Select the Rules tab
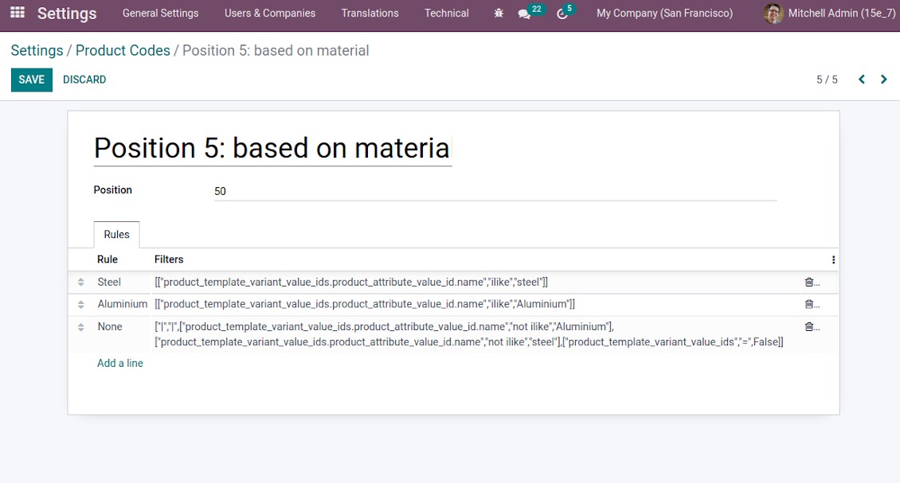Image resolution: width=900 pixels, height=483 pixels. pos(116,235)
